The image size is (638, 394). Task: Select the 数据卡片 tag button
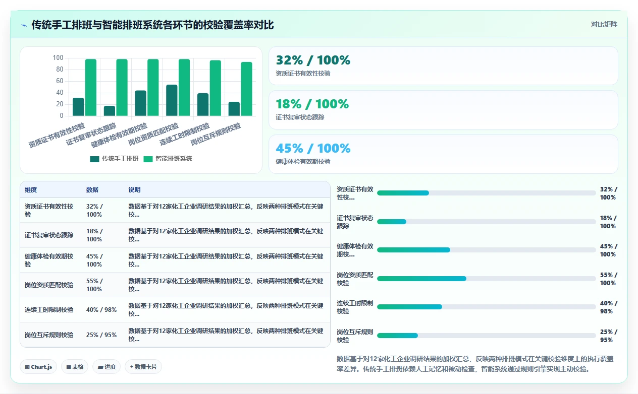(x=143, y=367)
